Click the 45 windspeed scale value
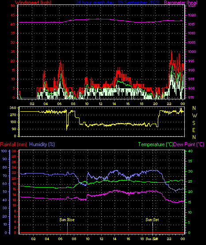 click(x=13, y=15)
